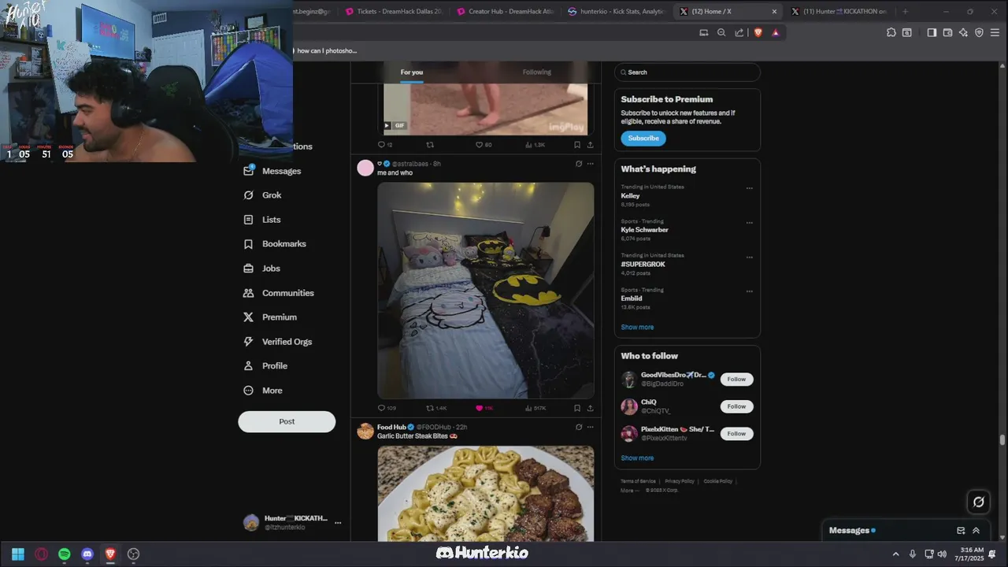Open the Garlic Butter Steak Bites photo

coord(486,493)
